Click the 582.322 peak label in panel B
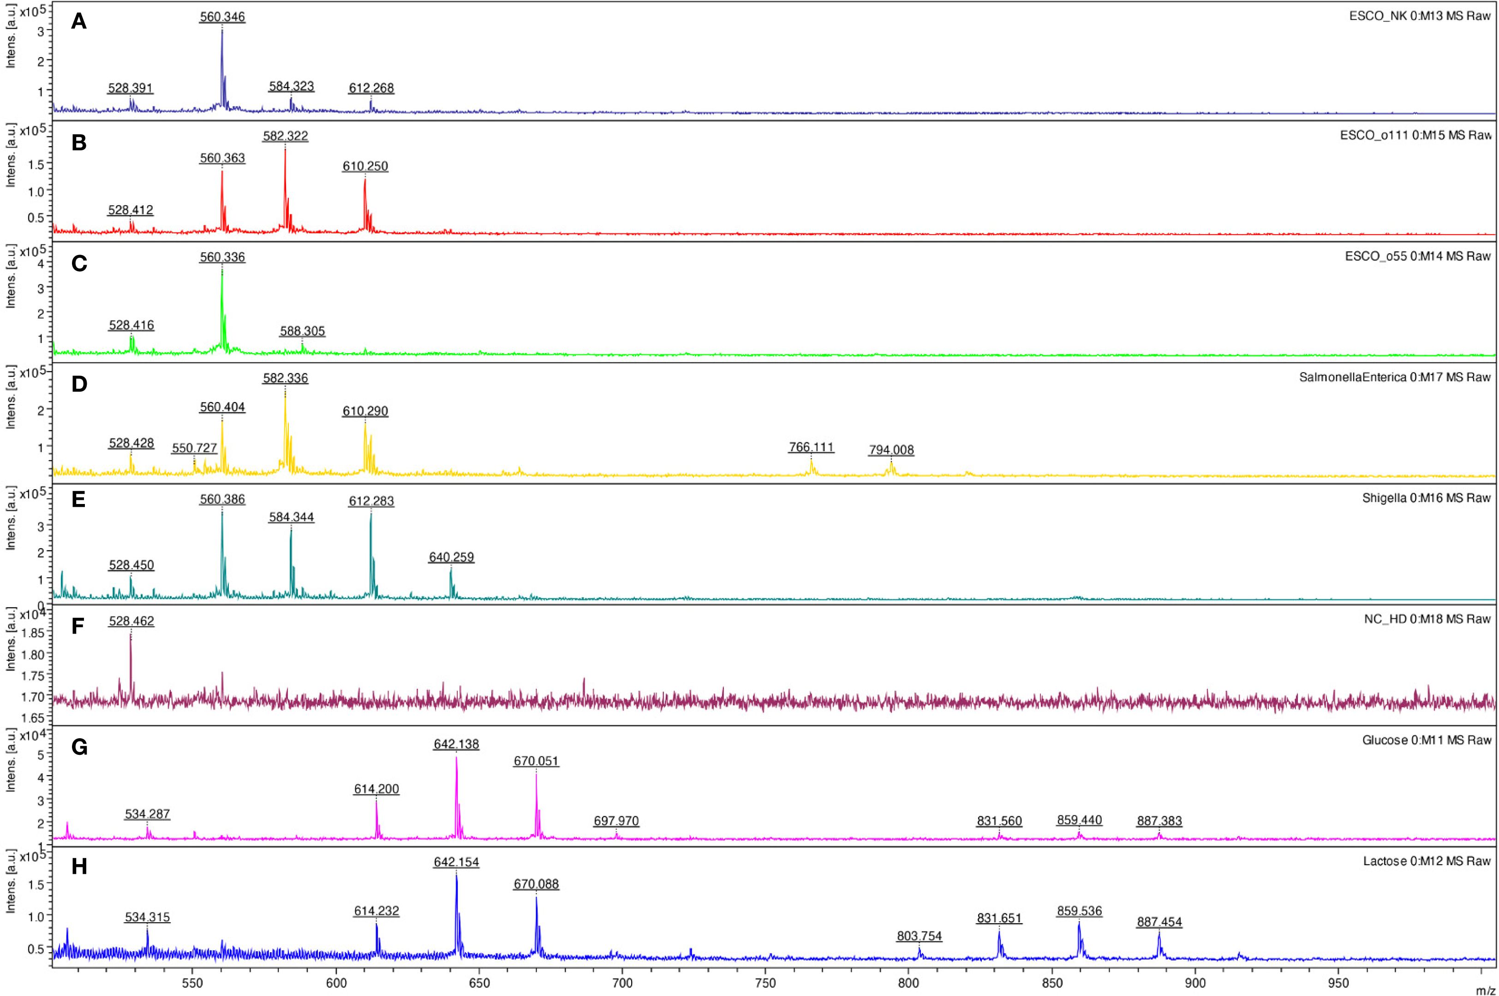This screenshot has width=1499, height=996. coord(285,136)
